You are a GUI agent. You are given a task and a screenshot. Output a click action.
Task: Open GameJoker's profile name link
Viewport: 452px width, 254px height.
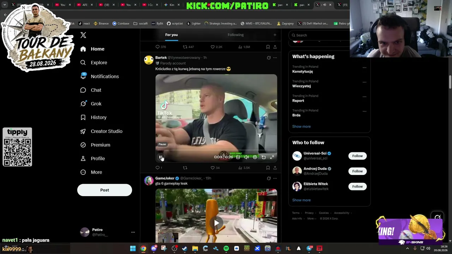[165, 178]
